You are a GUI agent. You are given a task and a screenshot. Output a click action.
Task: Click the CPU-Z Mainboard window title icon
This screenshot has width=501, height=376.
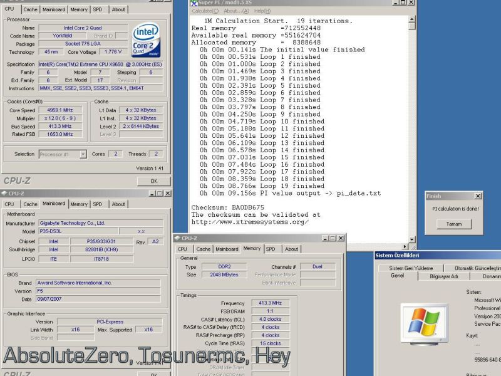(x=4, y=193)
